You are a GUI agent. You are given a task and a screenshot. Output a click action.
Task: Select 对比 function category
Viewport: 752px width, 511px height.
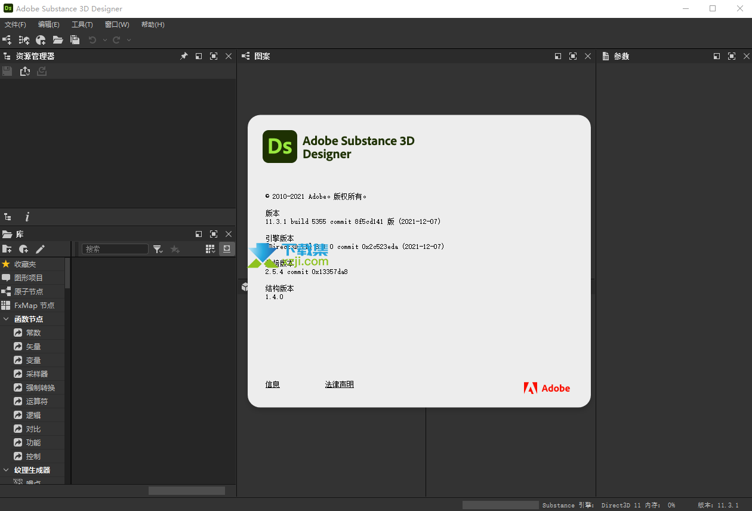pyautogui.click(x=32, y=429)
